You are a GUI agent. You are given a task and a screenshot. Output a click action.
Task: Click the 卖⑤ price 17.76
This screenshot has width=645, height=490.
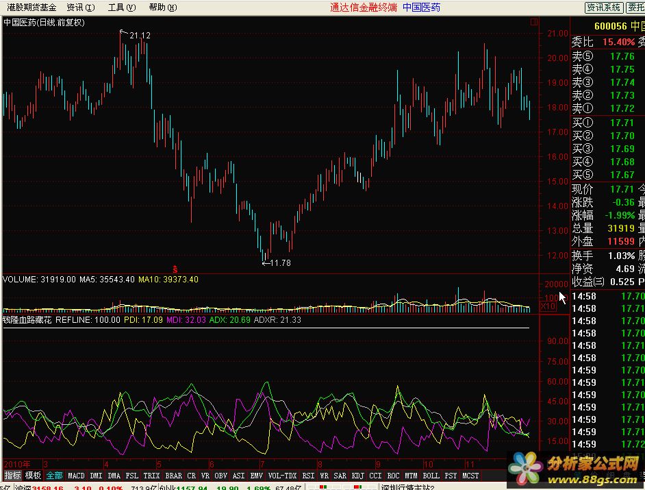(622, 56)
